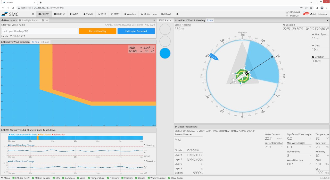Select the WND tab
The image size is (330, 180).
tap(102, 14)
